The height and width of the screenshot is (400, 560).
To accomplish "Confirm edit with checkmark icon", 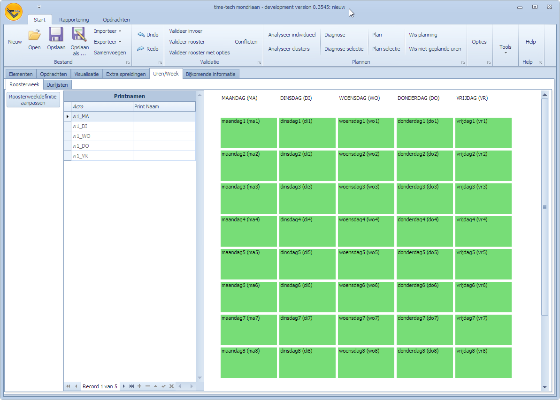I will (x=163, y=386).
